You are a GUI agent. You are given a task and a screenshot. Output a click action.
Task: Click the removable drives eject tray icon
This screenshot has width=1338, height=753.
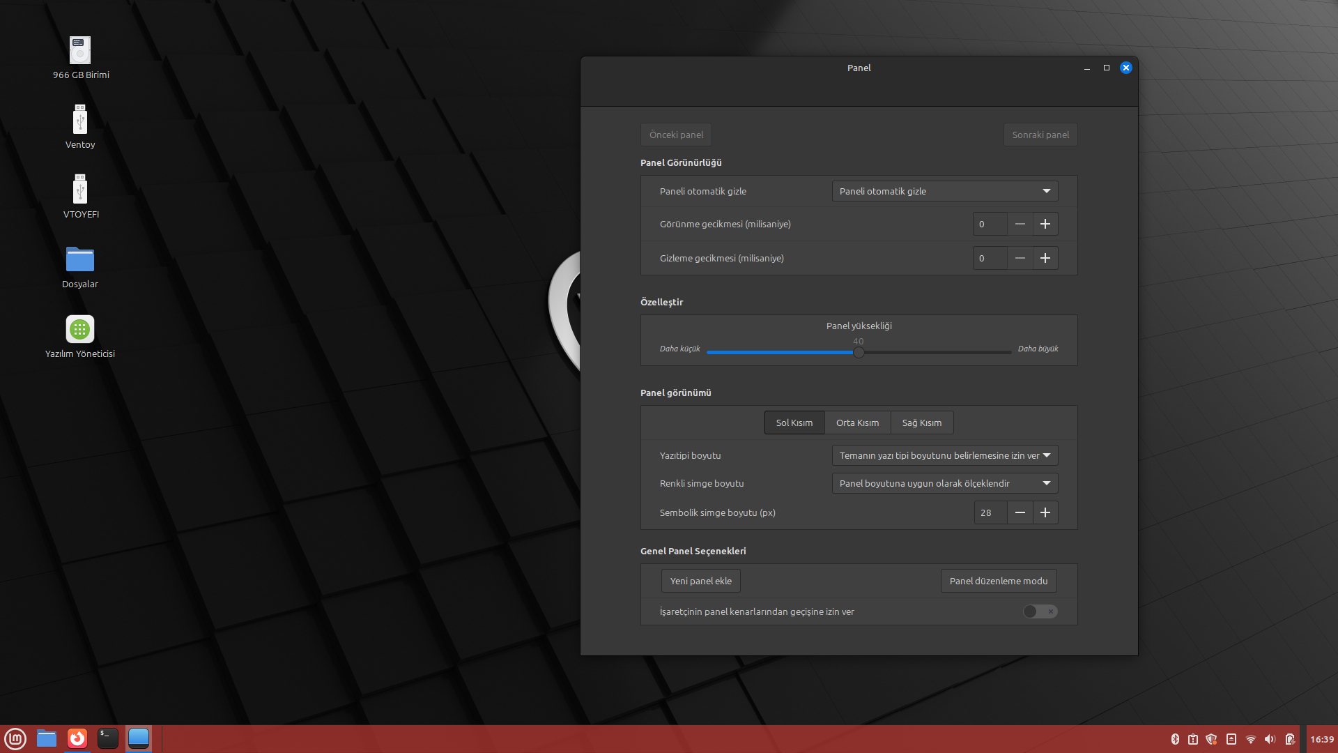point(1231,739)
